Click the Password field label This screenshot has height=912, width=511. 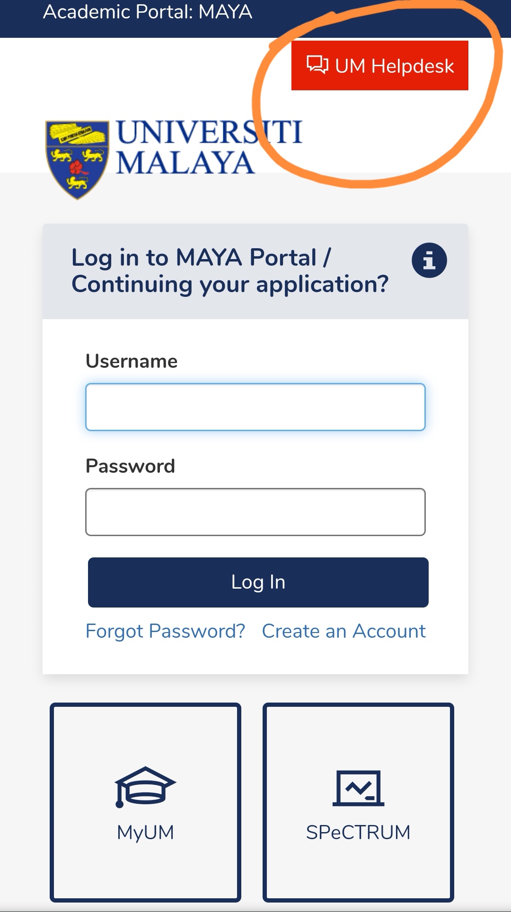coord(130,466)
